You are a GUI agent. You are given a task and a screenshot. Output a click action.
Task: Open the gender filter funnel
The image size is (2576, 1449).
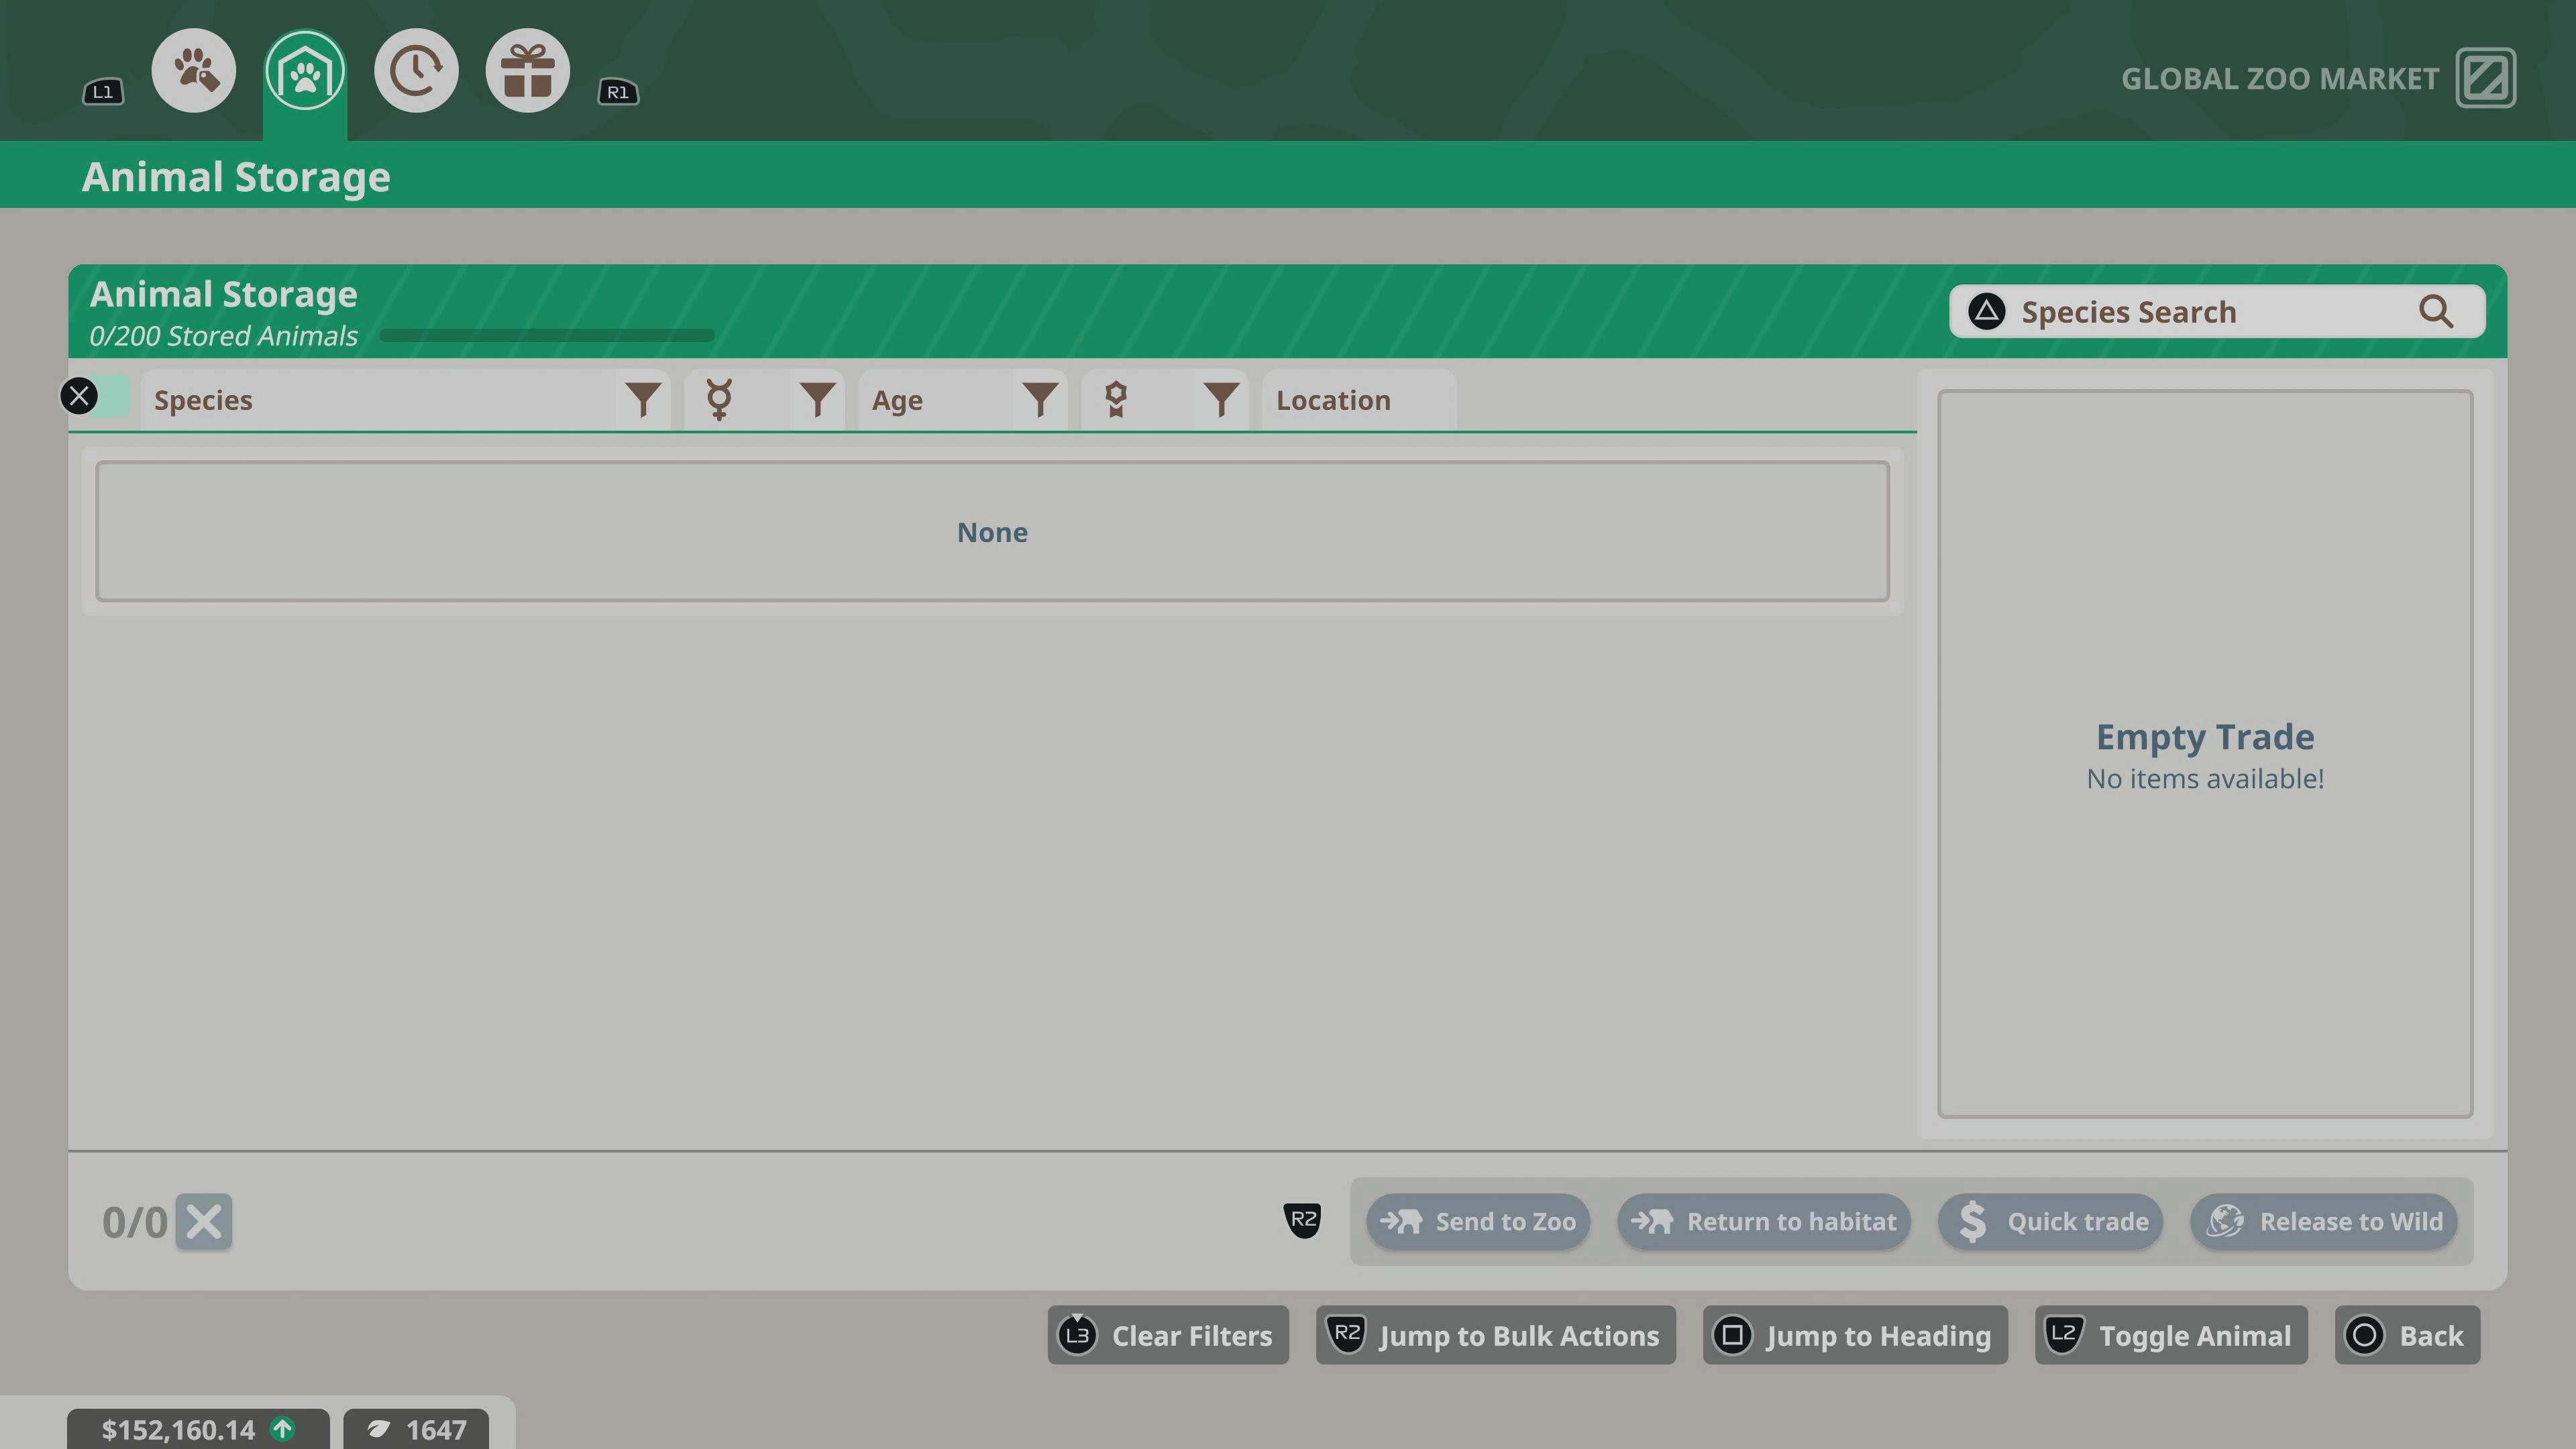click(x=817, y=400)
